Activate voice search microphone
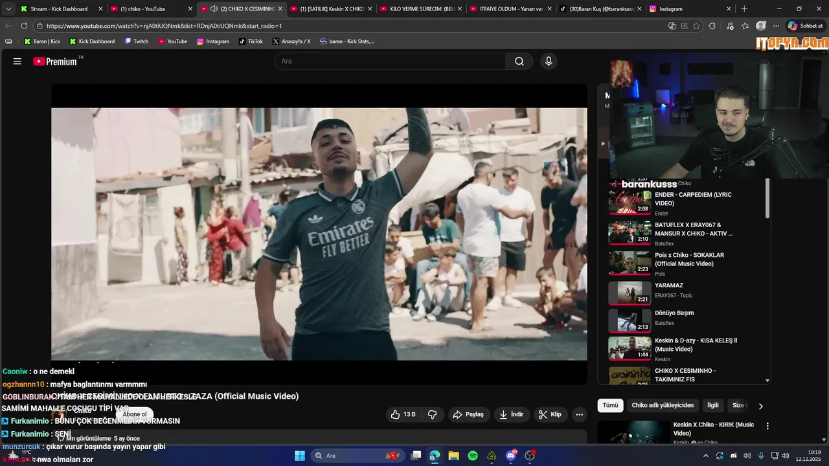Viewport: 829px width, 466px height. point(549,61)
